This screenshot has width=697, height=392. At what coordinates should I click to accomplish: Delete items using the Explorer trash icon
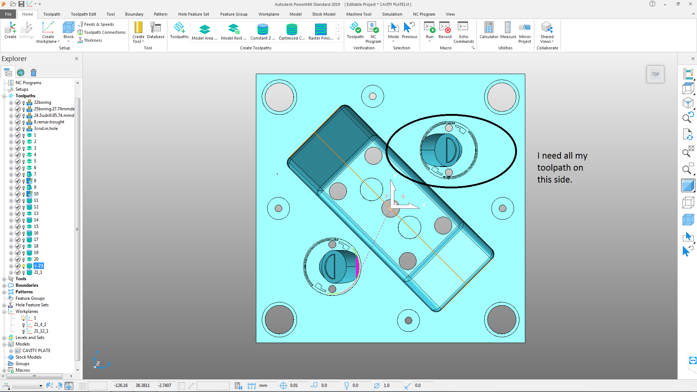pos(33,73)
